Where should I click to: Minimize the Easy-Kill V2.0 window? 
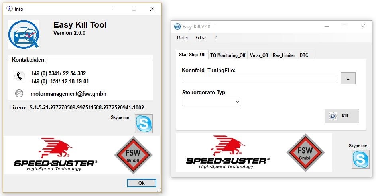(327, 26)
